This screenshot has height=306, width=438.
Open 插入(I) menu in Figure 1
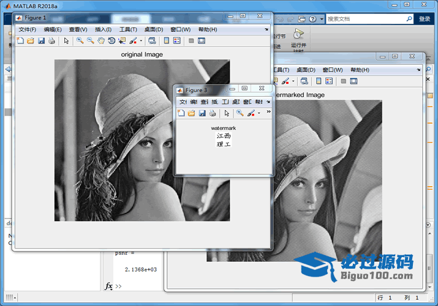[x=103, y=29]
